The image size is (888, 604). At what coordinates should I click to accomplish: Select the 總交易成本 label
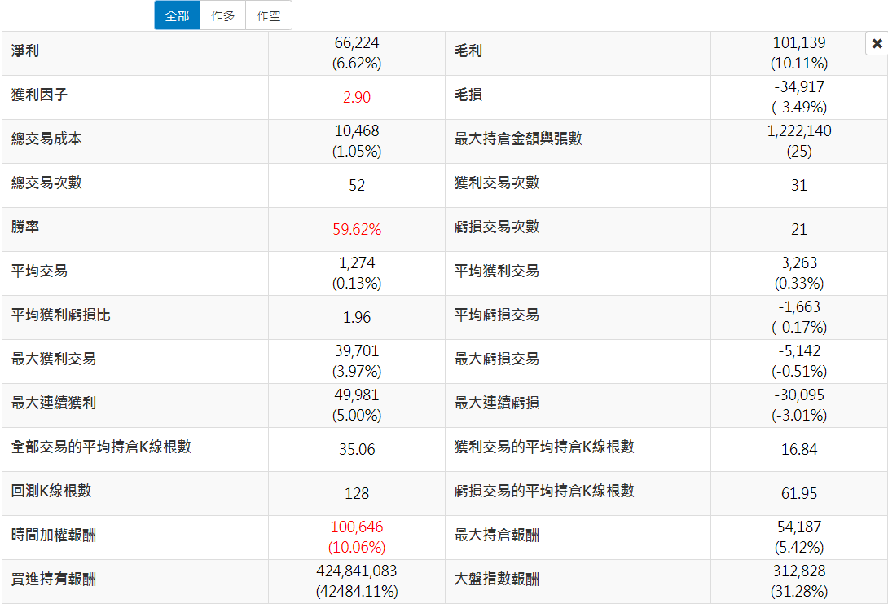[46, 139]
